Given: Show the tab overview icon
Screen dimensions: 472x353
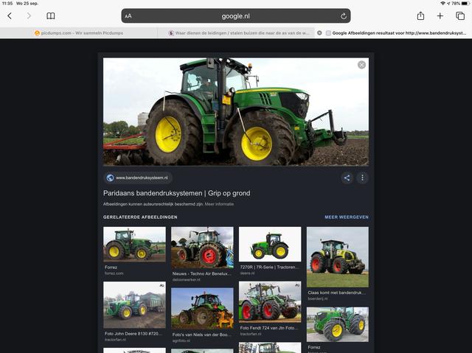Looking at the screenshot, I should coord(460,15).
